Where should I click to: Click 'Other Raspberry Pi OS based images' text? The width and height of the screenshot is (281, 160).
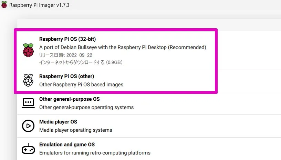[81, 84]
